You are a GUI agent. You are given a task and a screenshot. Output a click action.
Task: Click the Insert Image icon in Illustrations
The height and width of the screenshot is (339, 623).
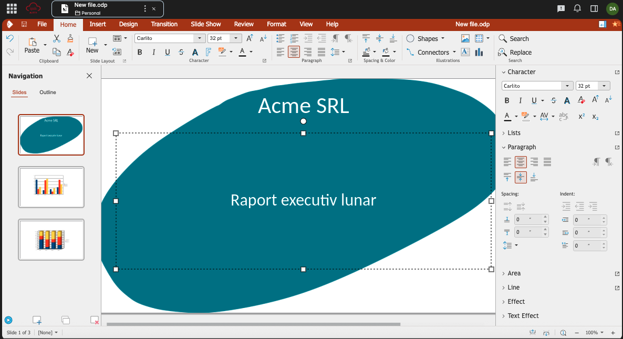pyautogui.click(x=465, y=38)
